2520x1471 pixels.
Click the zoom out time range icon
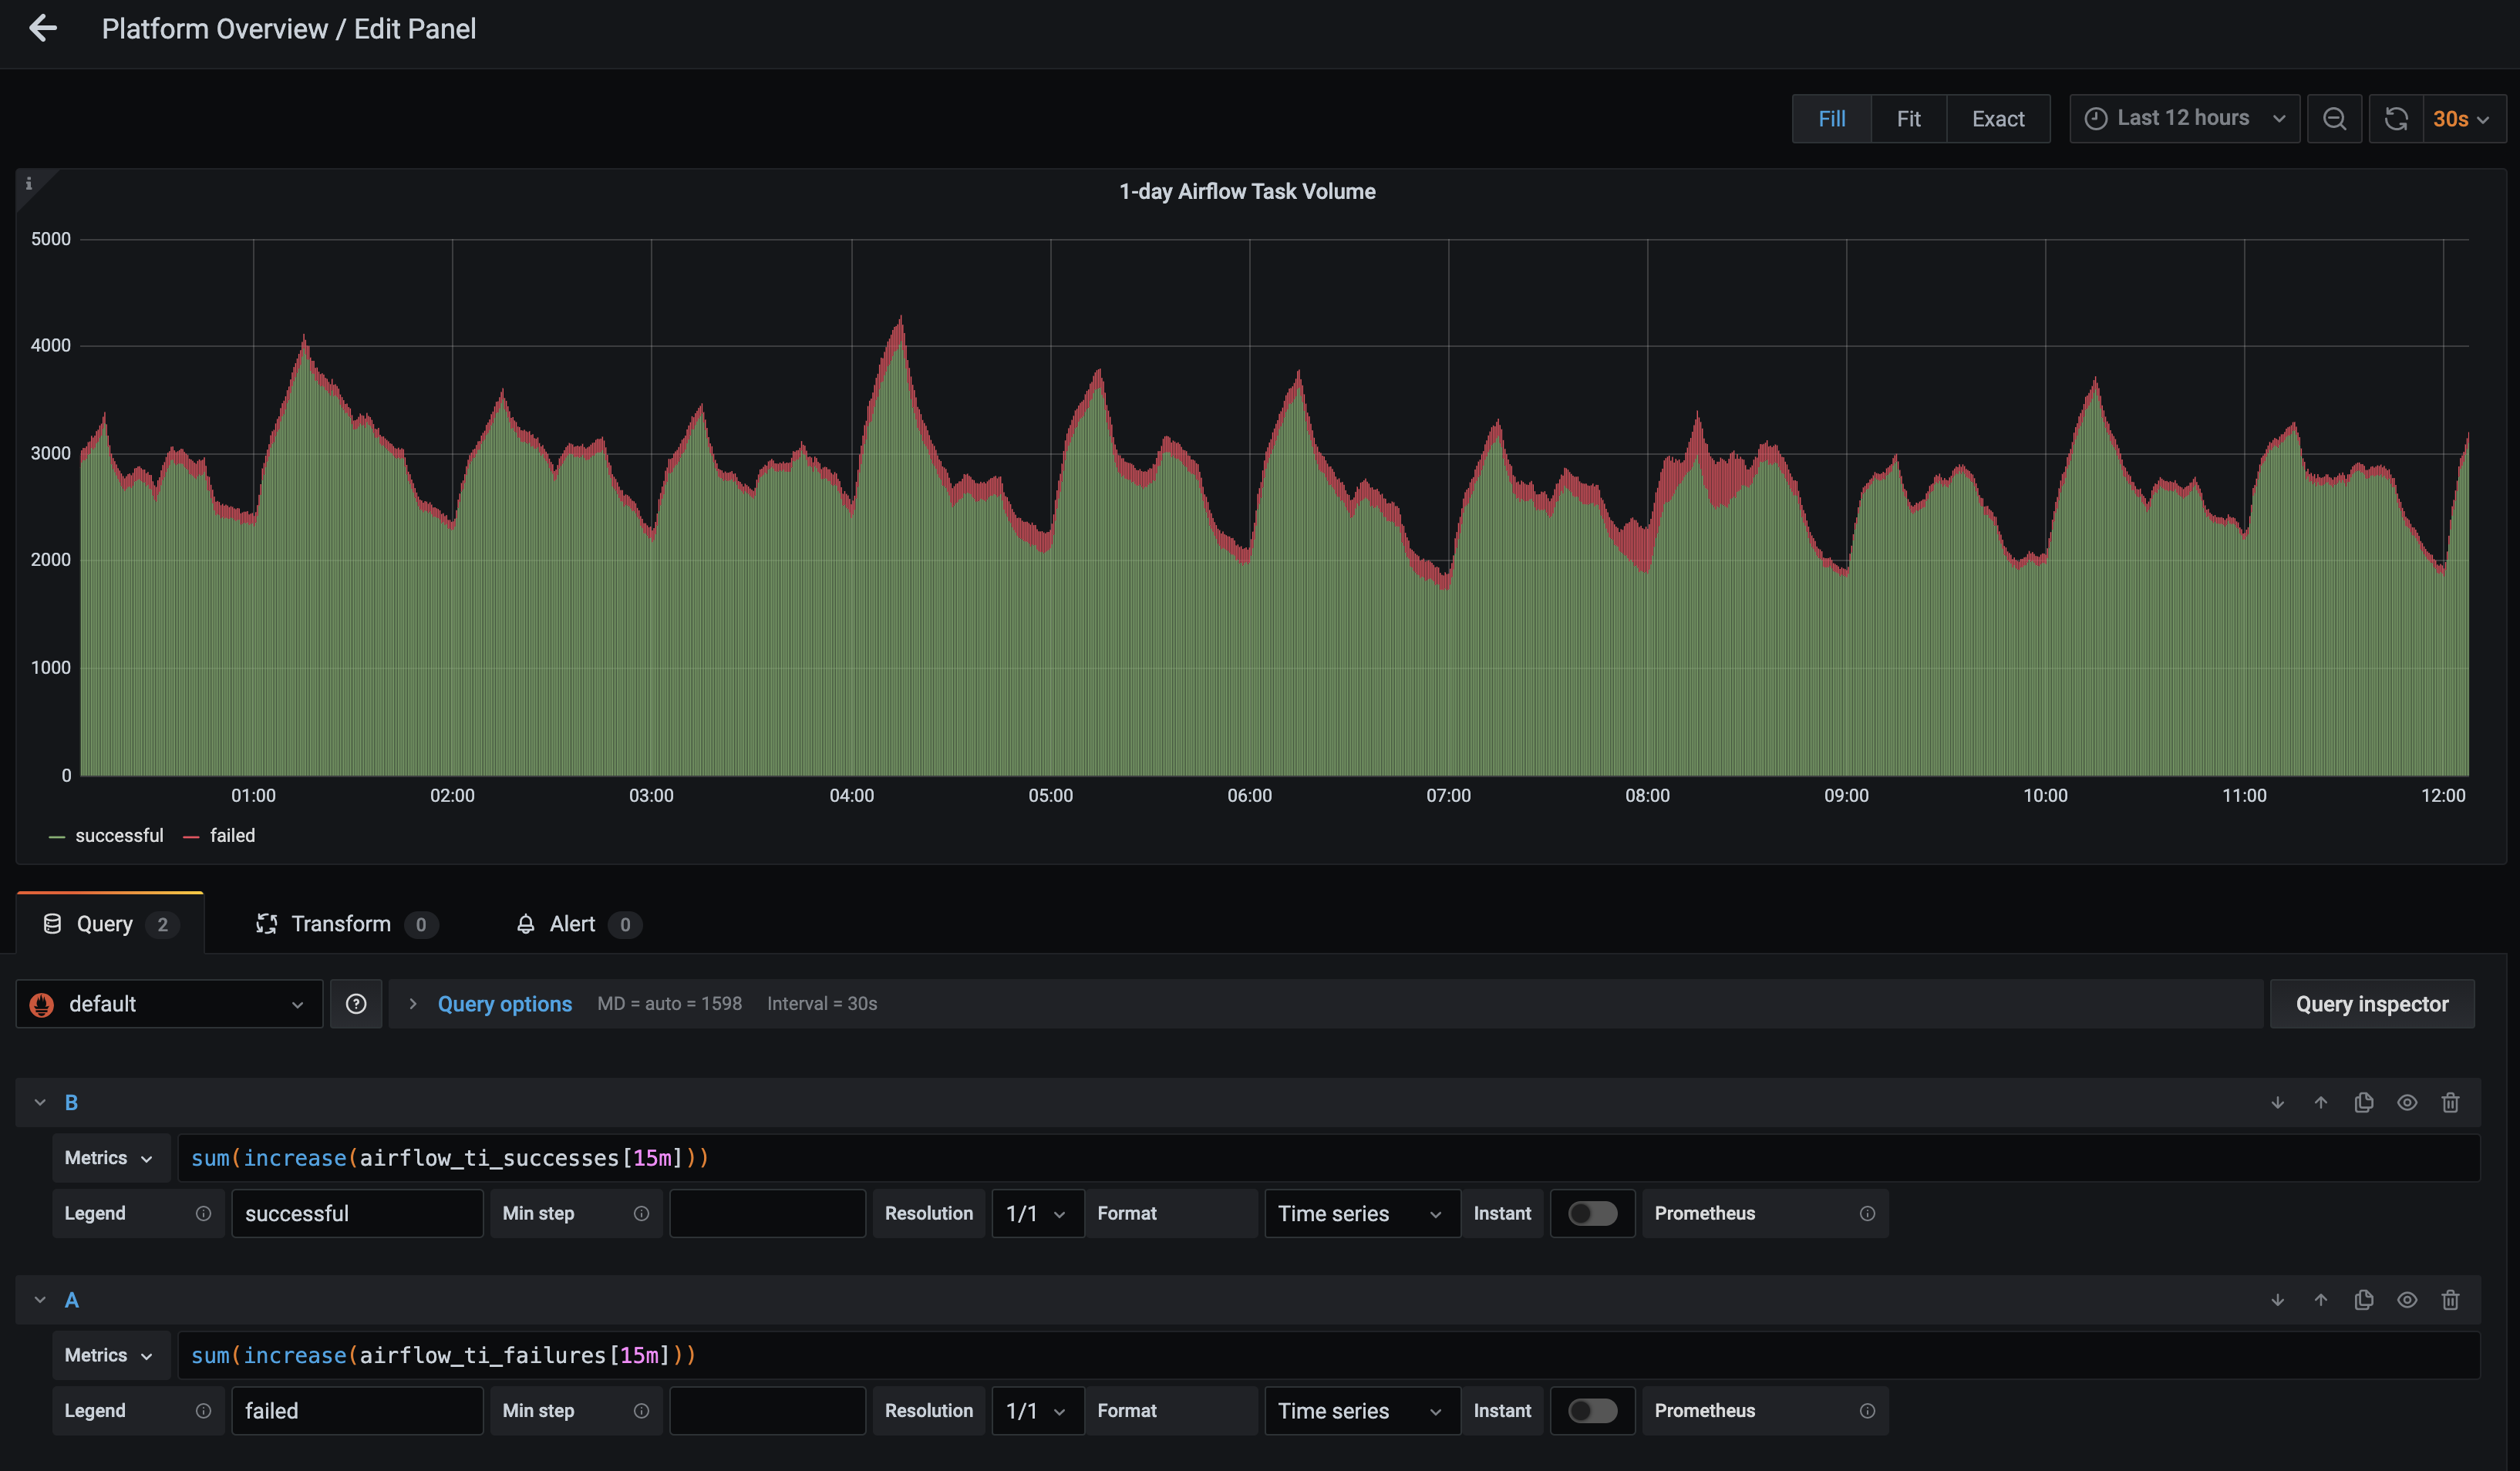(x=2333, y=119)
